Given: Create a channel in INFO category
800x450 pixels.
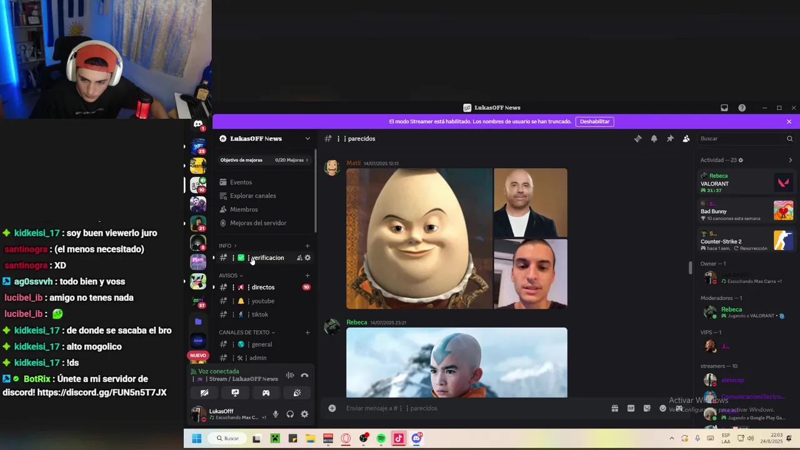Looking at the screenshot, I should click(x=307, y=246).
